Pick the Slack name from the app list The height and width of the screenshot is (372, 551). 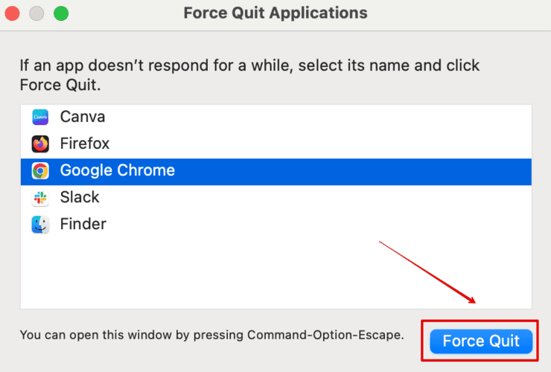80,197
